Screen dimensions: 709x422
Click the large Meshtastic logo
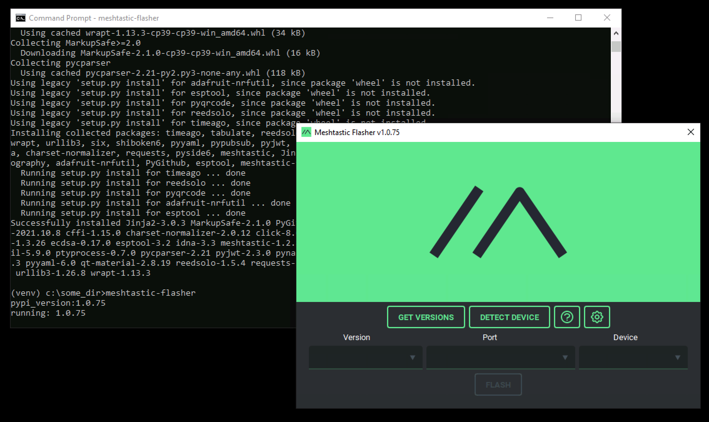(498, 222)
